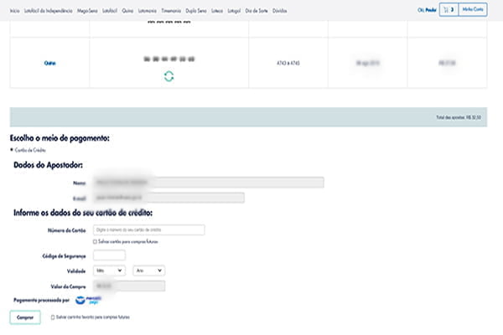Check Salvar carrinho favorito para compras futuras

click(53, 317)
